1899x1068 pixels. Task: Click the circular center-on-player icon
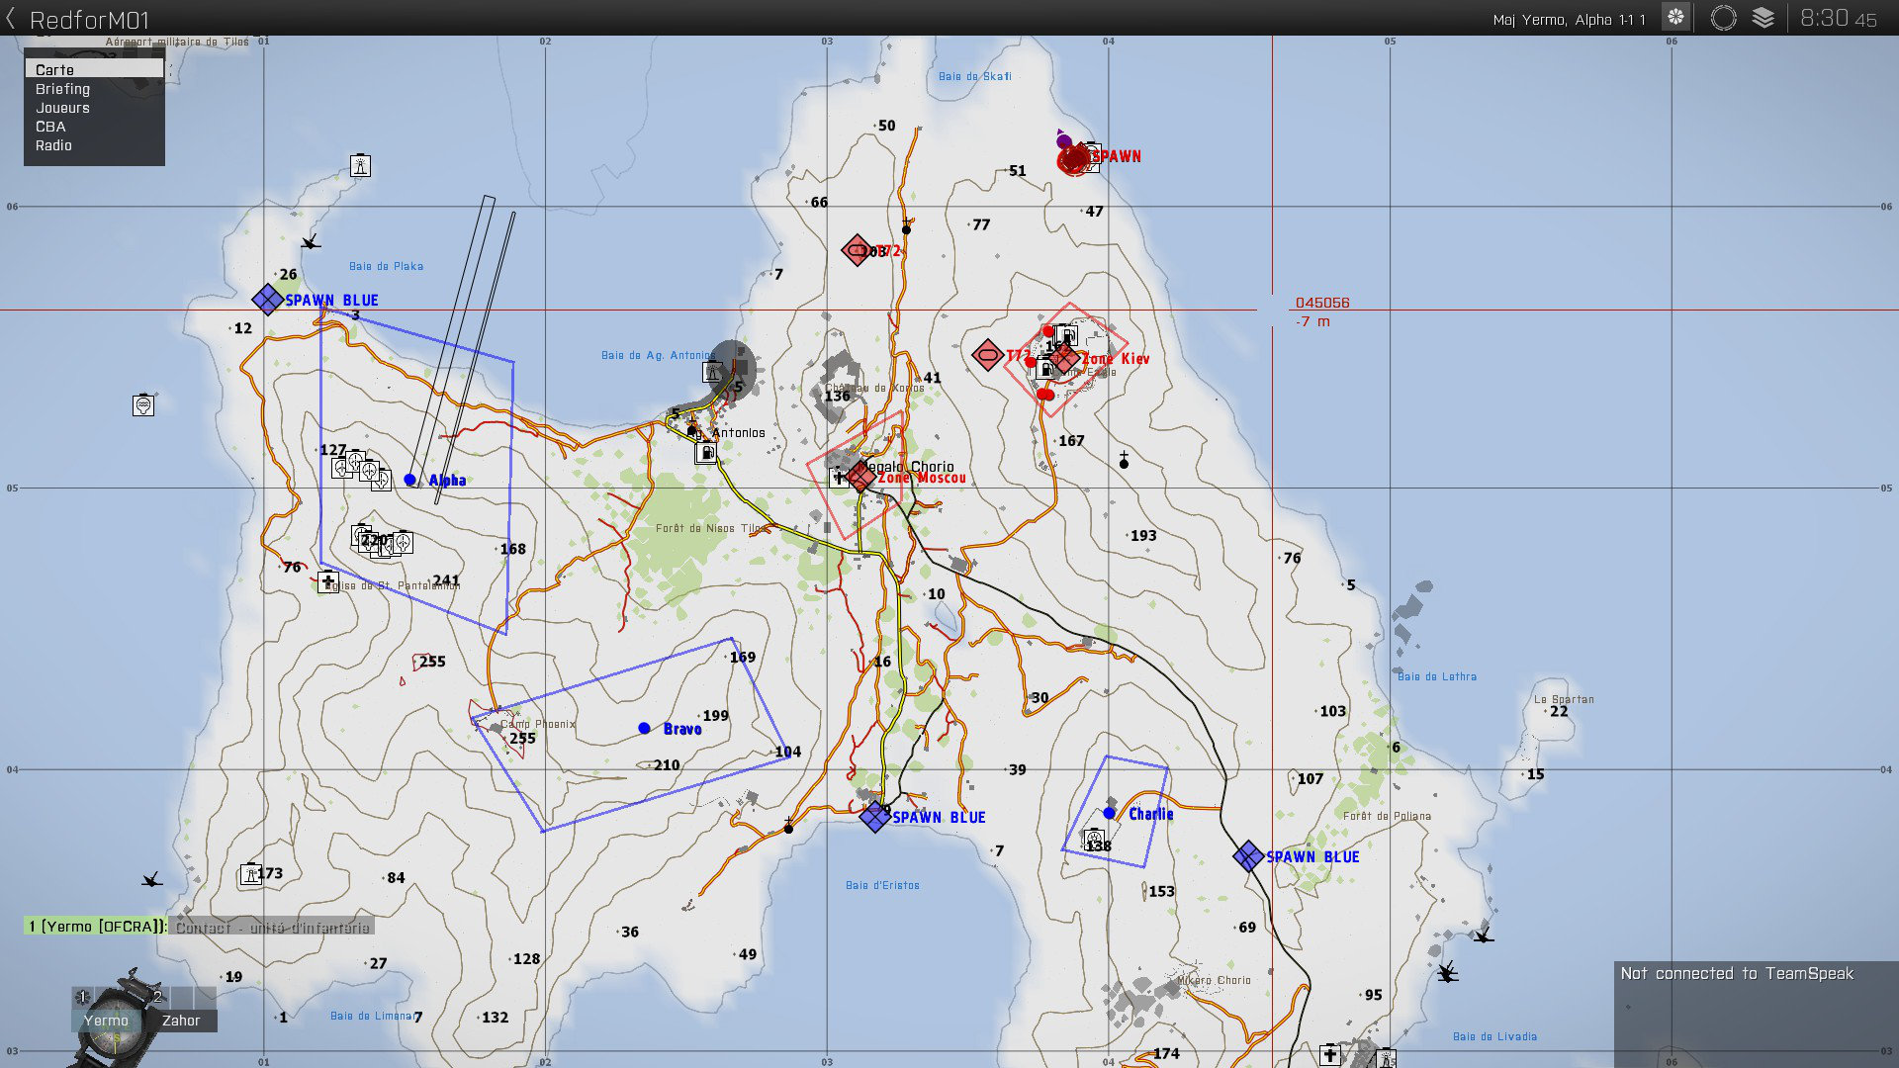tap(1723, 18)
